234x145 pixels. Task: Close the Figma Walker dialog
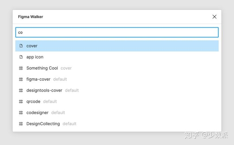click(214, 17)
